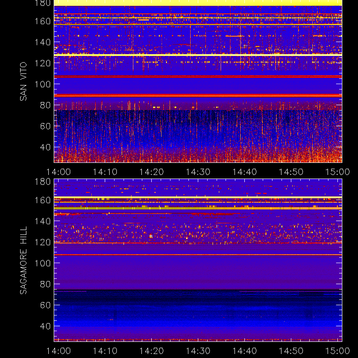
Task: Pick the 14:50 time label of San Vito plot
Action: pyautogui.click(x=291, y=172)
